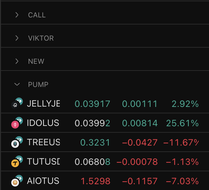Collapse the PUMP watchlist group
Screen dimensions: 209x190
point(17,84)
